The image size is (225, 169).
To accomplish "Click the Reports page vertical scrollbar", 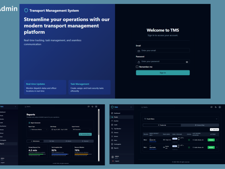I will pyautogui.click(x=99, y=135).
